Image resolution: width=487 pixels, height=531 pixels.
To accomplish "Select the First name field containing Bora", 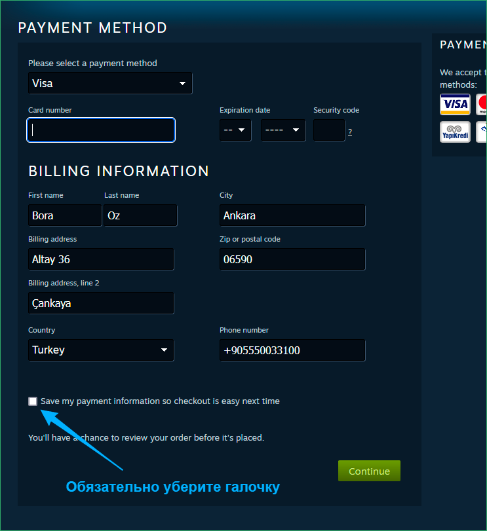I will [x=65, y=215].
